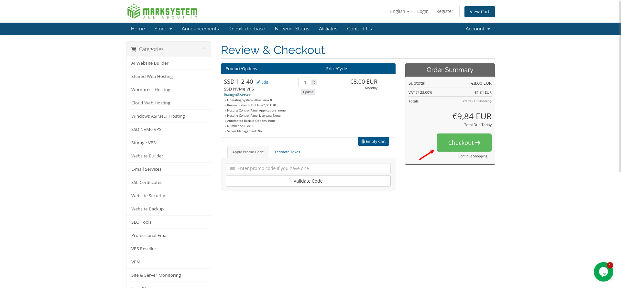
Task: Select Shared Web Hosting category
Action: [169, 76]
